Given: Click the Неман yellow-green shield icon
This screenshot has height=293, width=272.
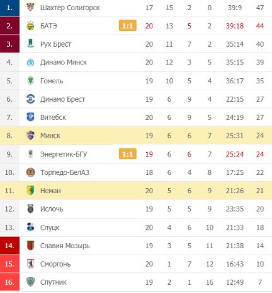Looking at the screenshot, I should (30, 191).
